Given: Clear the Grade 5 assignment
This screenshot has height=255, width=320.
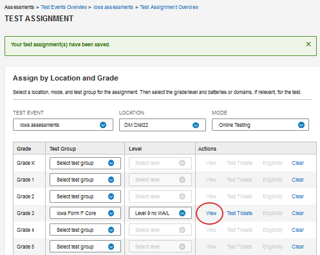Looking at the screenshot, I should click(297, 247).
